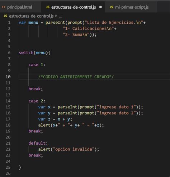Click the JS icon on estructuras-de-control.js tab

[48, 7]
